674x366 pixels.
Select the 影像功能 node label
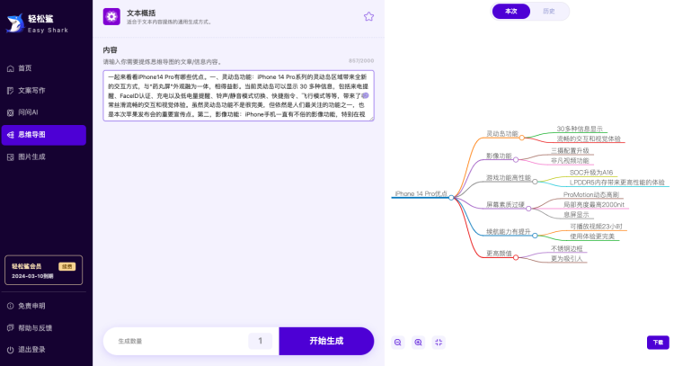(499, 156)
